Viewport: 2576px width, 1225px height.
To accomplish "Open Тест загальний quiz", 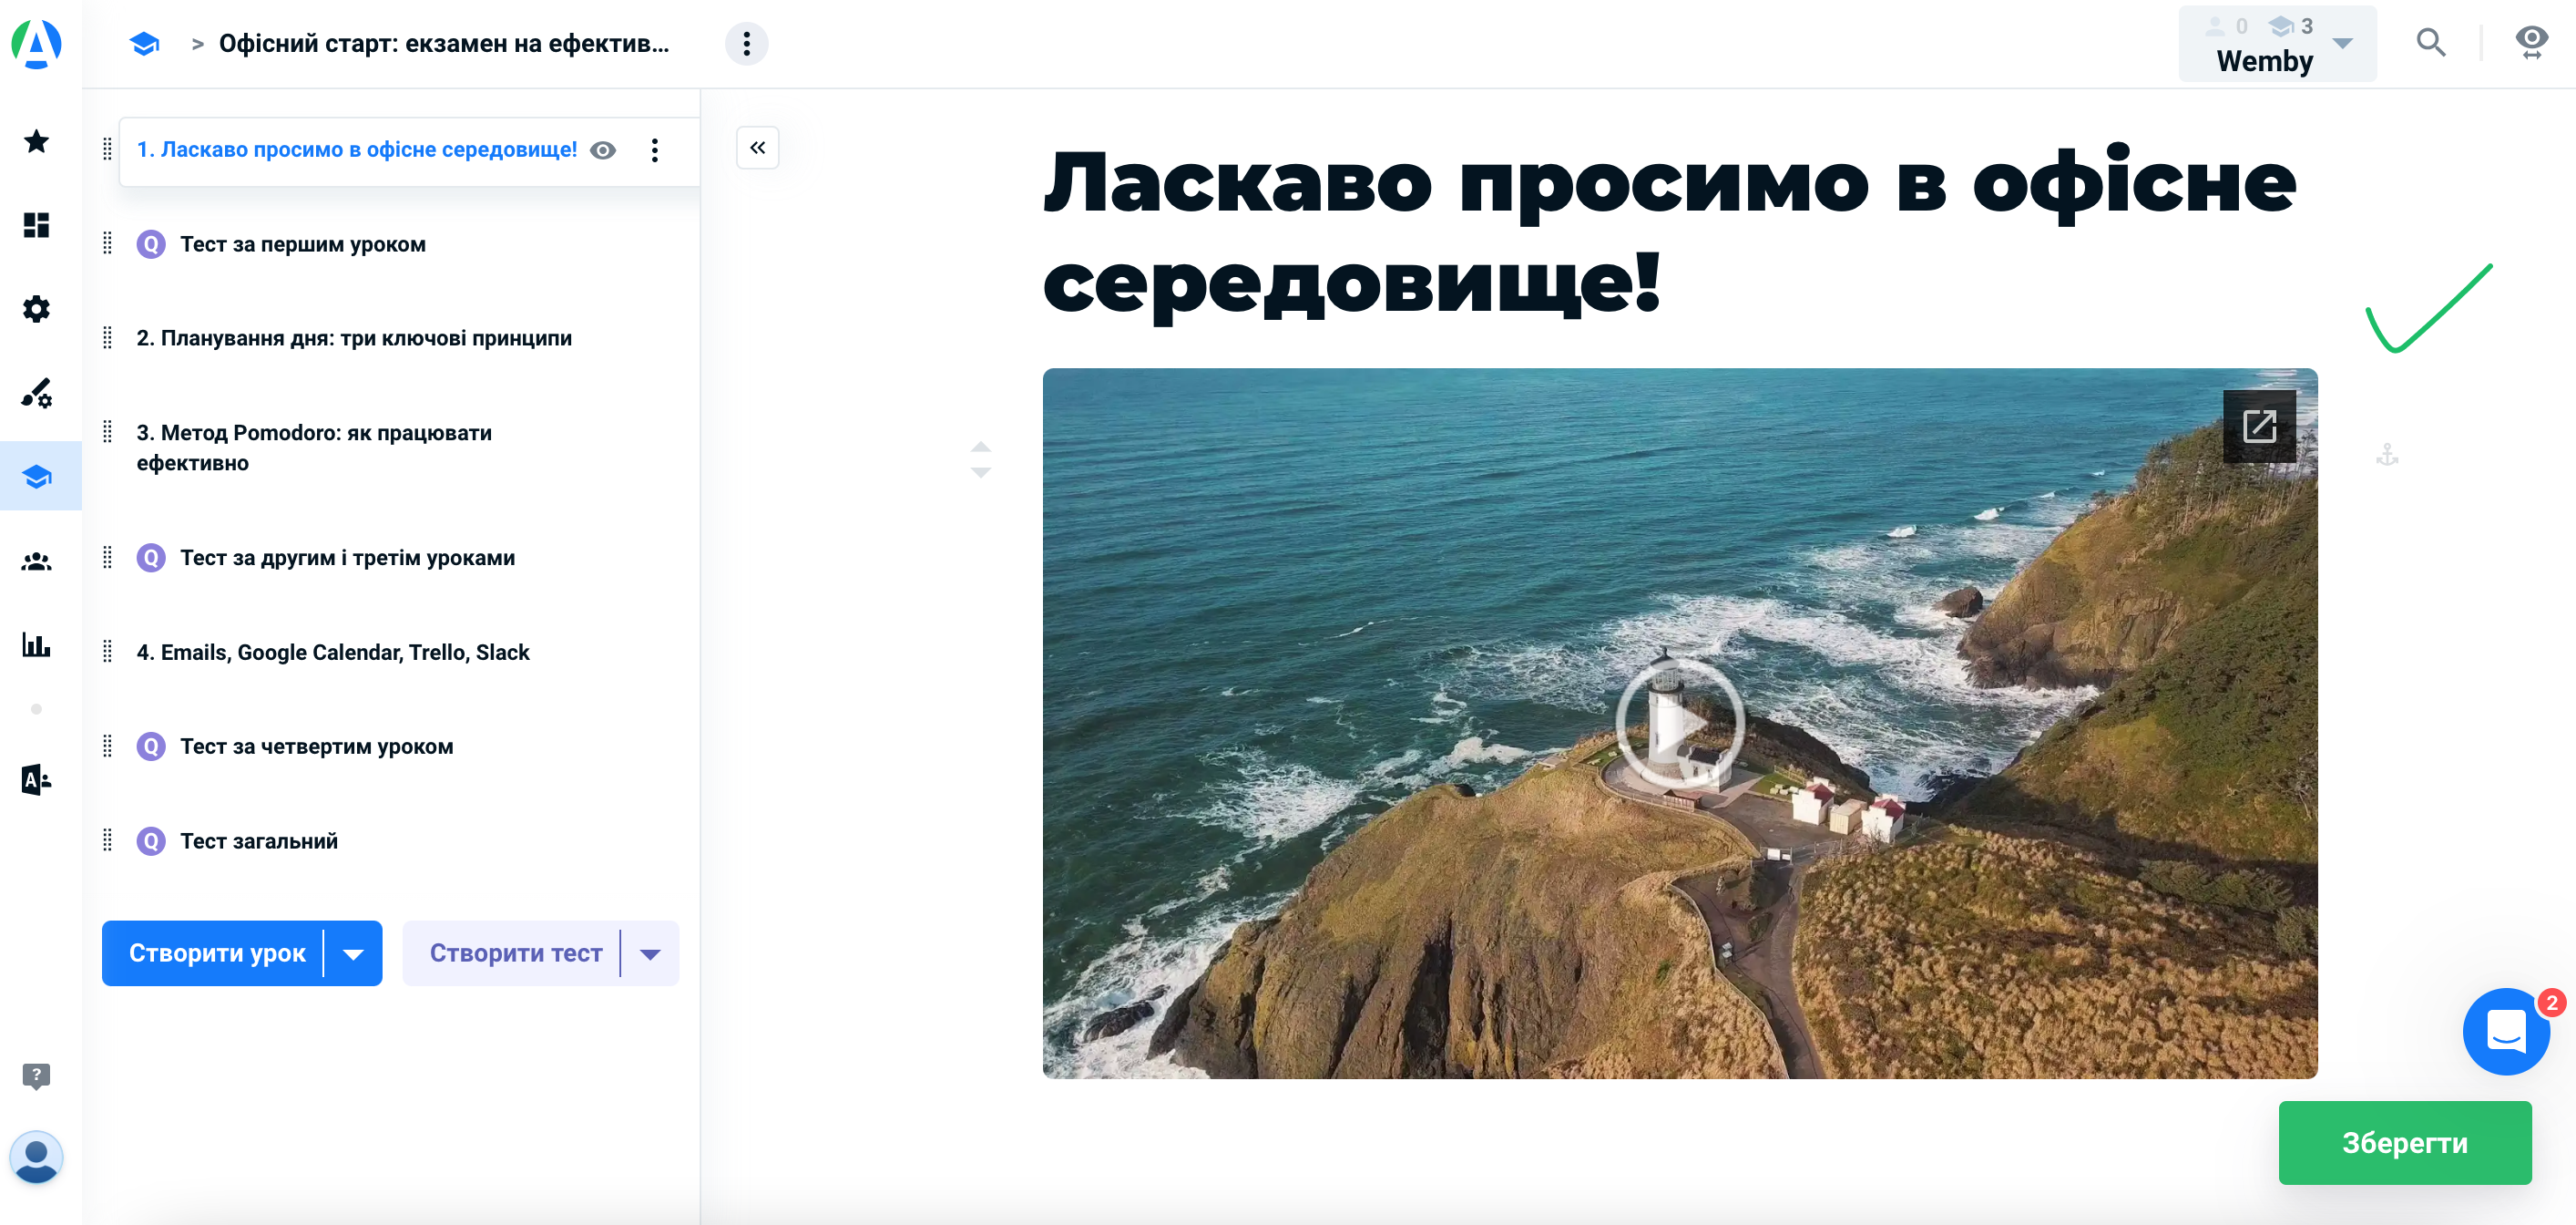I will [258, 841].
